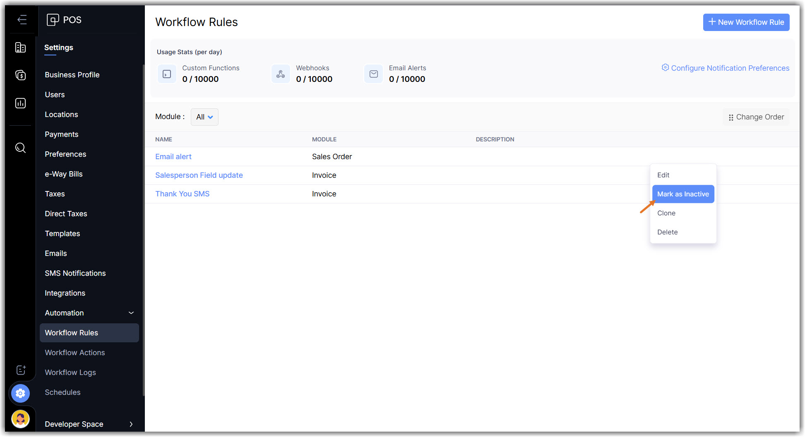Click the notes plus icon in the left rail
This screenshot has width=805, height=437.
[x=21, y=370]
